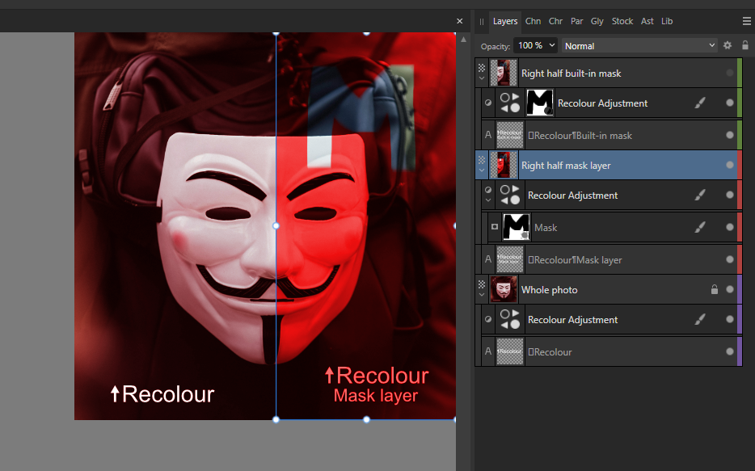Switch to the Stock tab
This screenshot has width=755, height=471.
coord(622,21)
